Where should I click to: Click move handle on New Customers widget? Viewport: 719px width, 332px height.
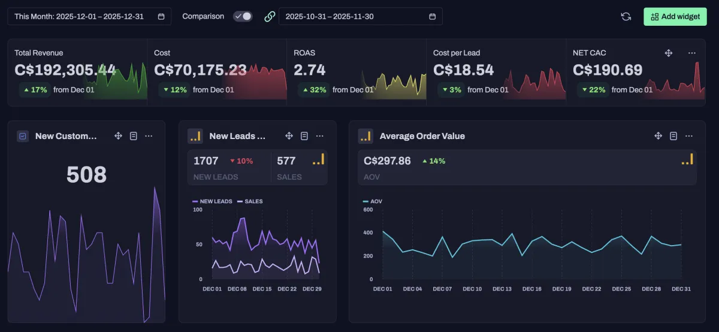118,136
